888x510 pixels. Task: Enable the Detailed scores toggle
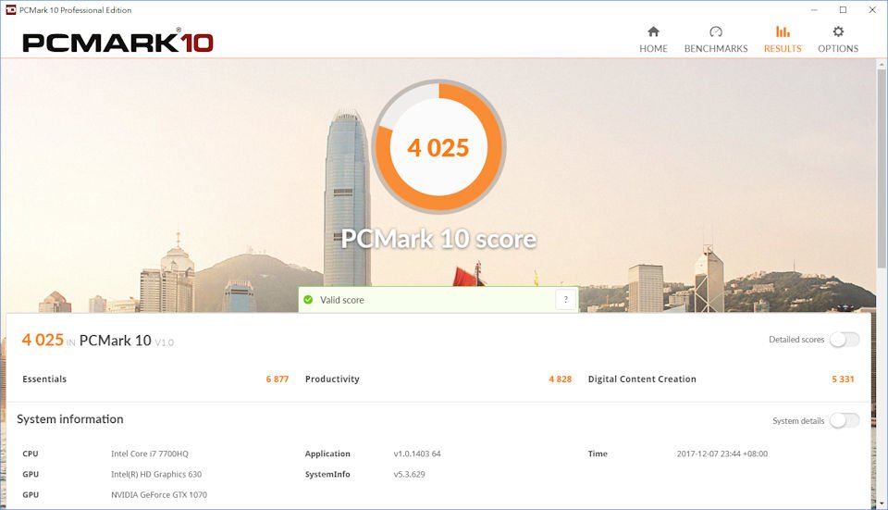845,340
